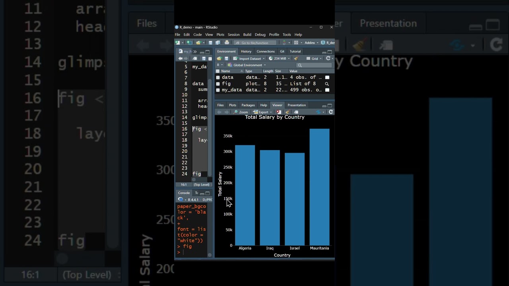Click the Open file folder icon in main toolbar
The width and height of the screenshot is (509, 286).
[198, 43]
